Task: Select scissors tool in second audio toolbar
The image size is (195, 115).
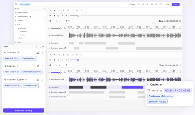Action: (64, 55)
